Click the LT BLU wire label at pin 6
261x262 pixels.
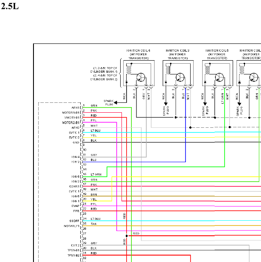(96, 130)
